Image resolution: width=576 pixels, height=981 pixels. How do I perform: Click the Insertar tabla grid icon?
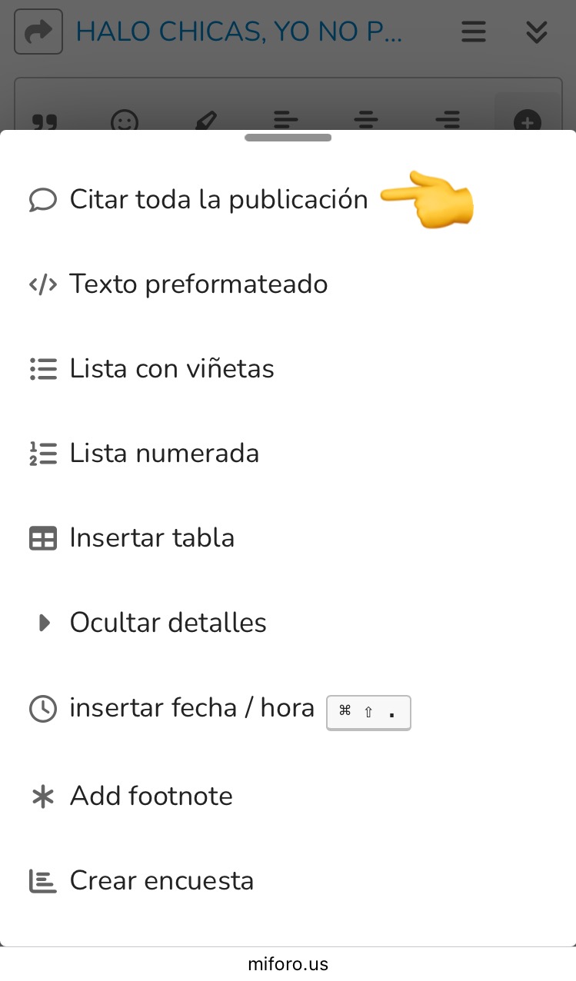coord(43,538)
